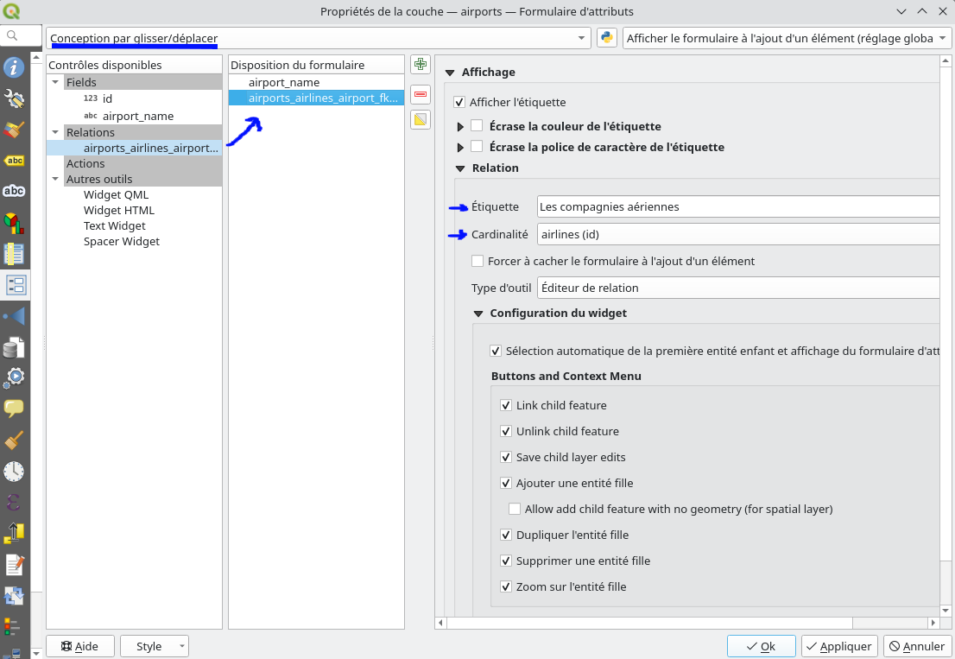Click the Ok button
This screenshot has width=955, height=659.
[x=762, y=645]
